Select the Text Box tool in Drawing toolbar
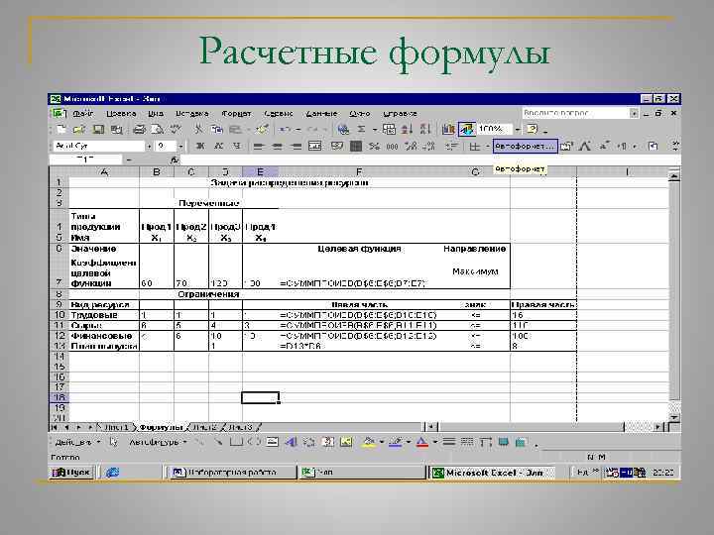The image size is (714, 535). pos(273,442)
